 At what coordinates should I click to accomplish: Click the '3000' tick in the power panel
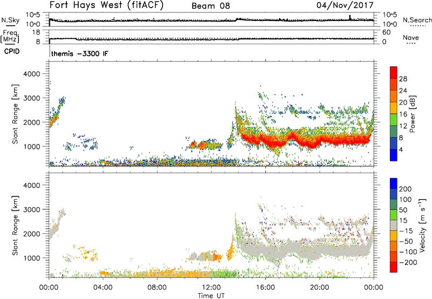(x=32, y=98)
